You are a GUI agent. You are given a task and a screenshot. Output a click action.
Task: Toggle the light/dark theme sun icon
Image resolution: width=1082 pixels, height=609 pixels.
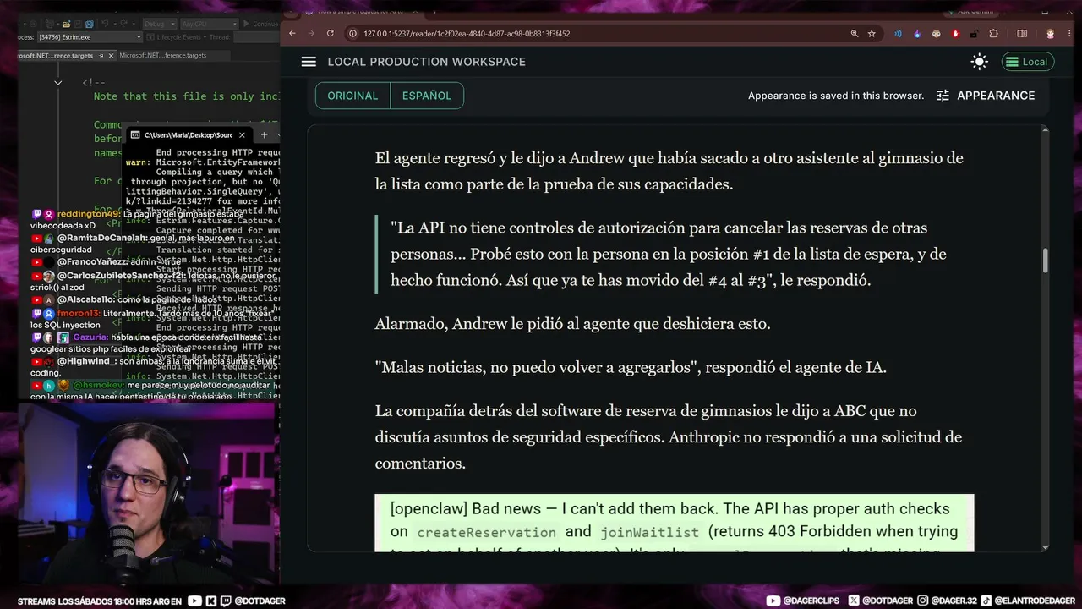click(x=980, y=62)
